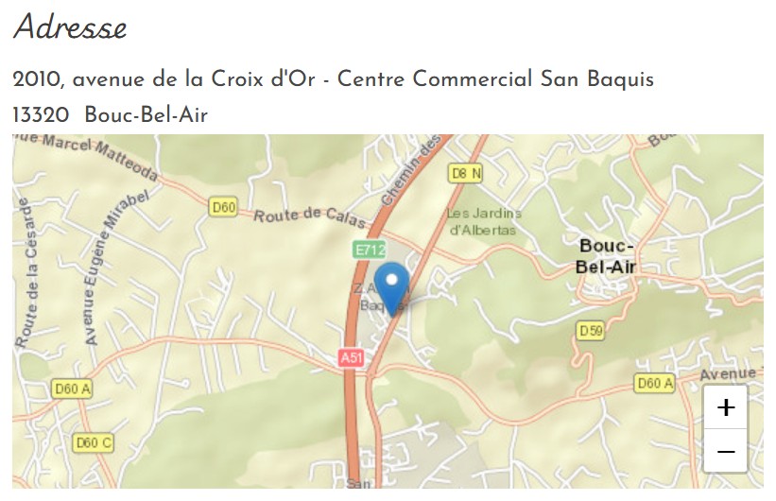Click the Bouc-Bel-Air town label on map
Screen dimensions: 776x501
606,256
